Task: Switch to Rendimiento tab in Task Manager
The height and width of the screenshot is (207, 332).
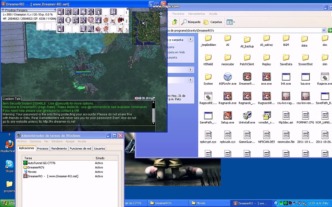Action: point(59,148)
